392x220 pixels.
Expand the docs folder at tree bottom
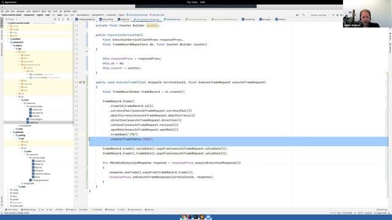[8, 196]
